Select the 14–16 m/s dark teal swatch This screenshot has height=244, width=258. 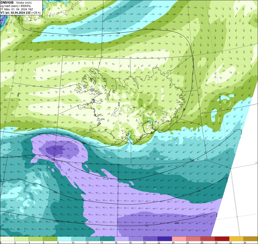click(107, 239)
